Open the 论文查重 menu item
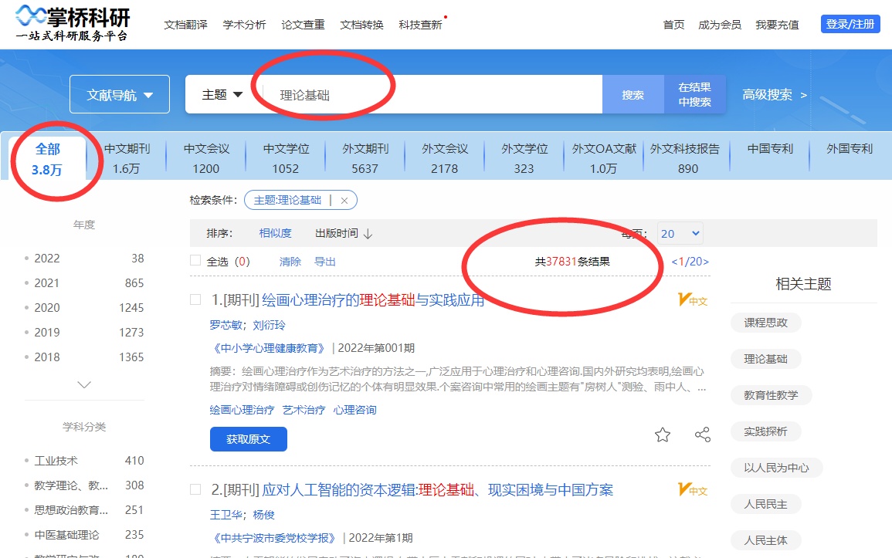Image resolution: width=892 pixels, height=558 pixels. coord(303,25)
